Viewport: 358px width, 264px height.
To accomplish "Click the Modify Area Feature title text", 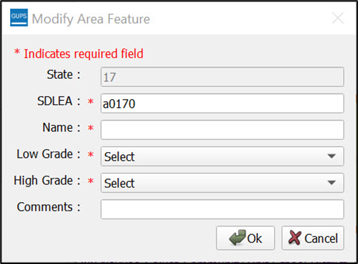I will click(x=91, y=19).
